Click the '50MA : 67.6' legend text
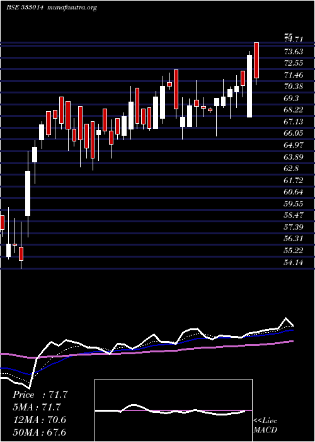Viewport: 315px width, 442px height. point(40,432)
